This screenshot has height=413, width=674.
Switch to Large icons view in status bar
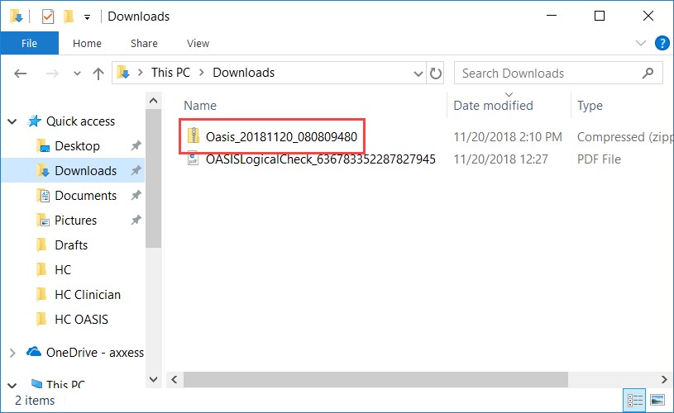657,401
